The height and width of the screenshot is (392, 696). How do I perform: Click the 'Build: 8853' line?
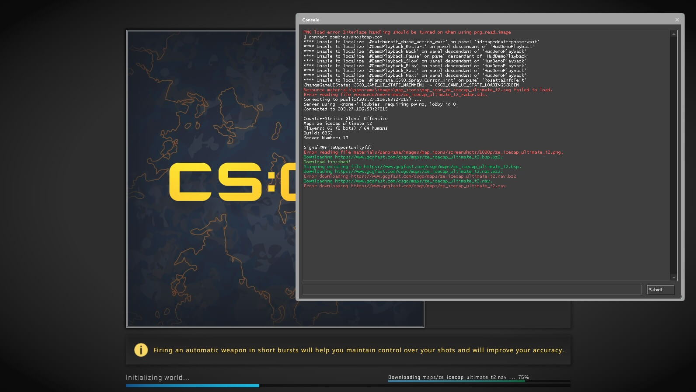318,133
